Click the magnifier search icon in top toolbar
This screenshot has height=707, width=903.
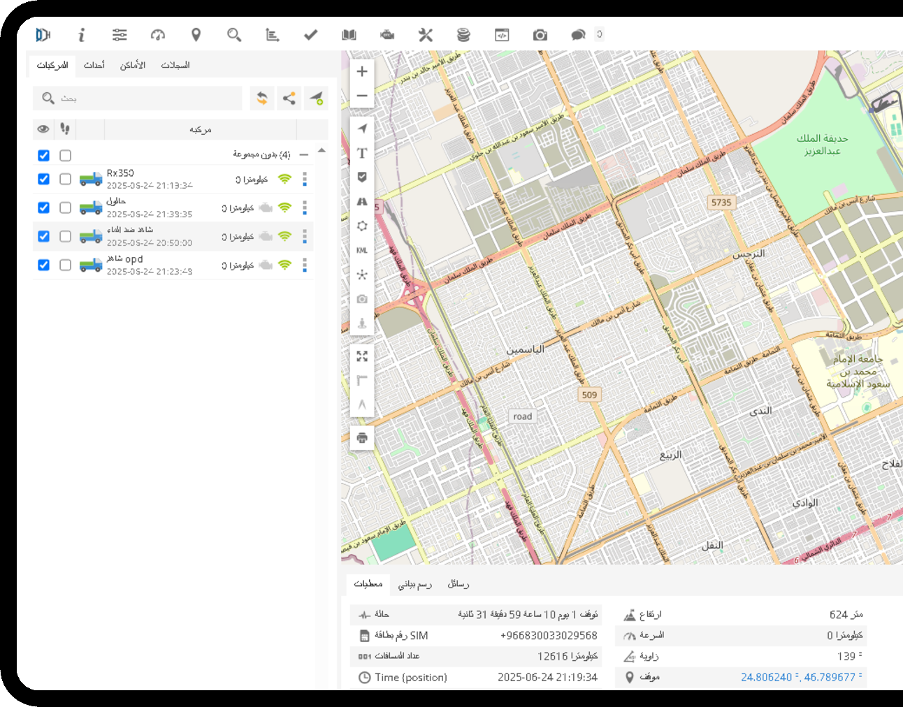234,35
